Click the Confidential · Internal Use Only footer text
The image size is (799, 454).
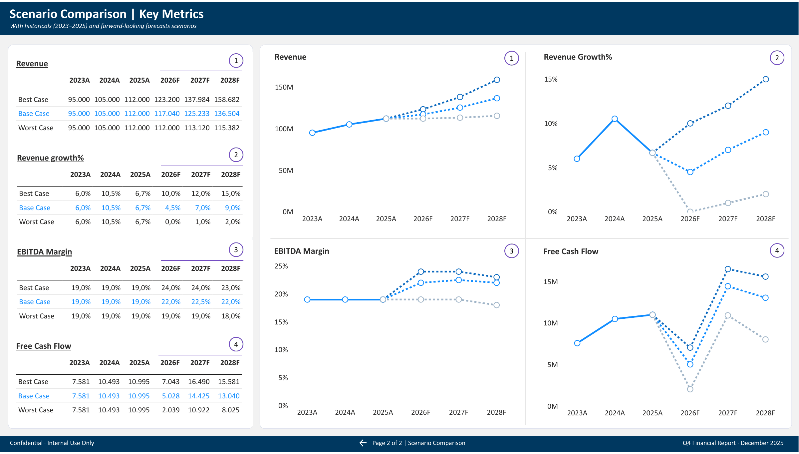[52, 443]
